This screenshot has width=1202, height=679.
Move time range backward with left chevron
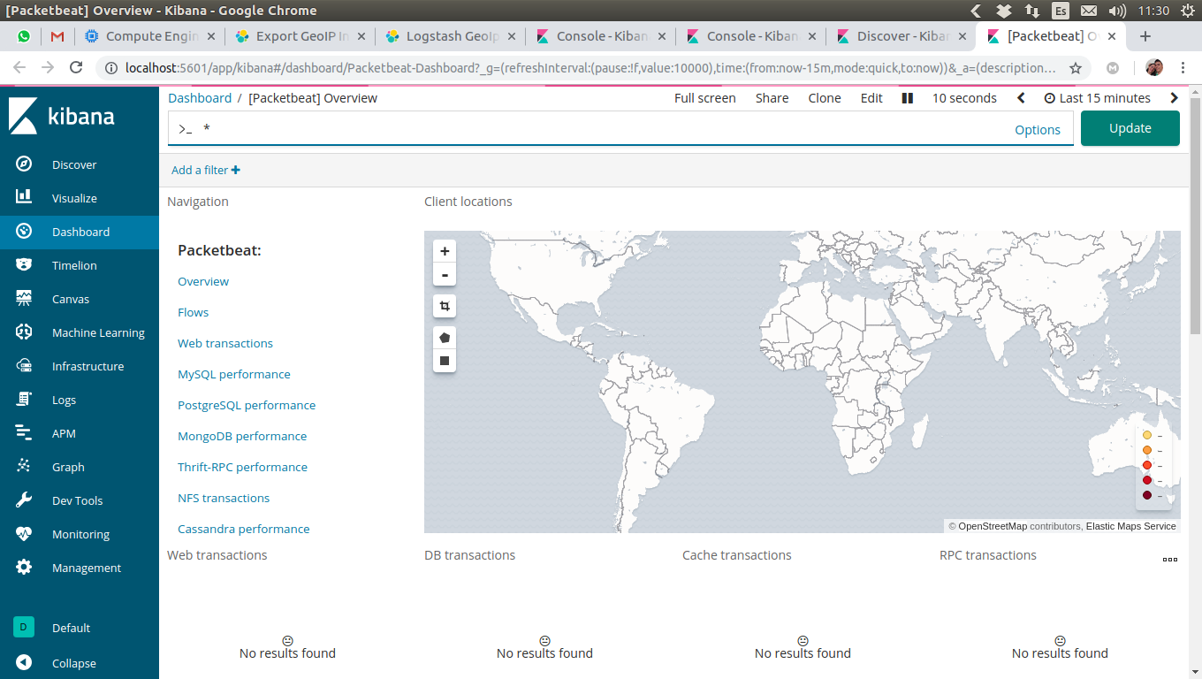[x=1021, y=98]
